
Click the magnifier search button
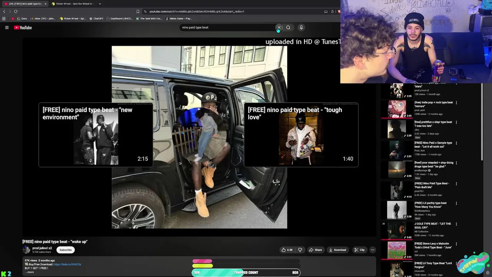coord(288,28)
